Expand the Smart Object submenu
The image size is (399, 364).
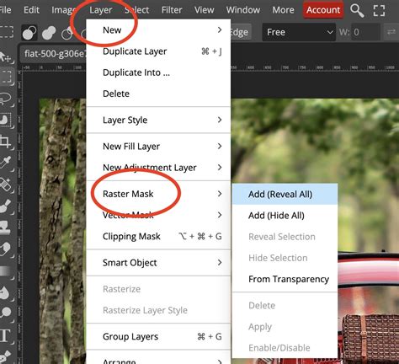pyautogui.click(x=158, y=263)
